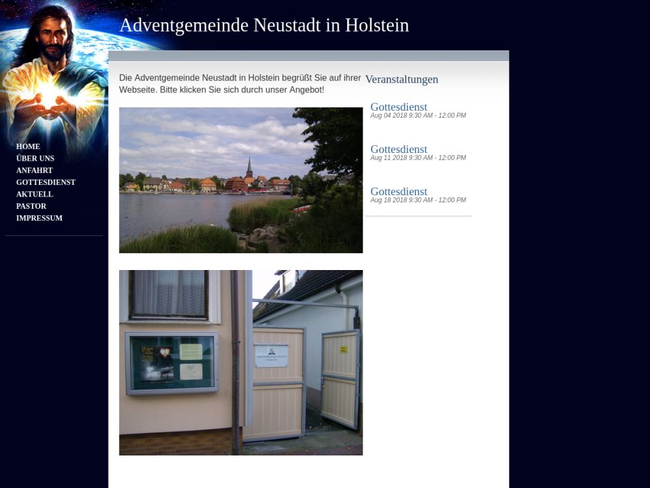Open the harbor town photo with church steeple
Image resolution: width=650 pixels, height=488 pixels.
(240, 180)
